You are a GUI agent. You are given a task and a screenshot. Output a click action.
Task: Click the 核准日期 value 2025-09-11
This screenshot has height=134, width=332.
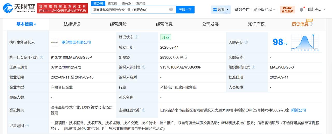pos(279,77)
